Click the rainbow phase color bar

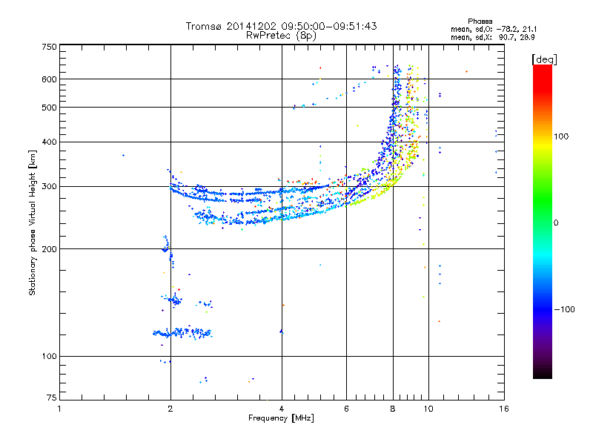pyautogui.click(x=543, y=221)
